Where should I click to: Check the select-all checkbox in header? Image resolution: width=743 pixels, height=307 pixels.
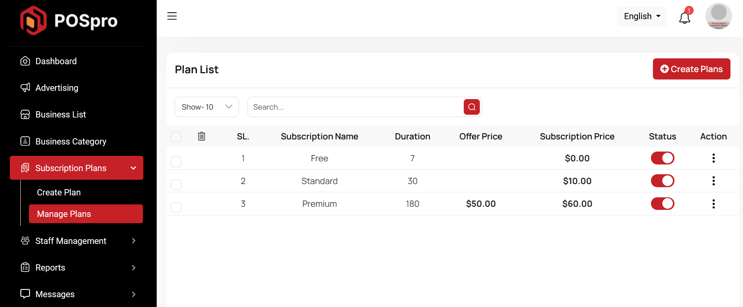176,137
